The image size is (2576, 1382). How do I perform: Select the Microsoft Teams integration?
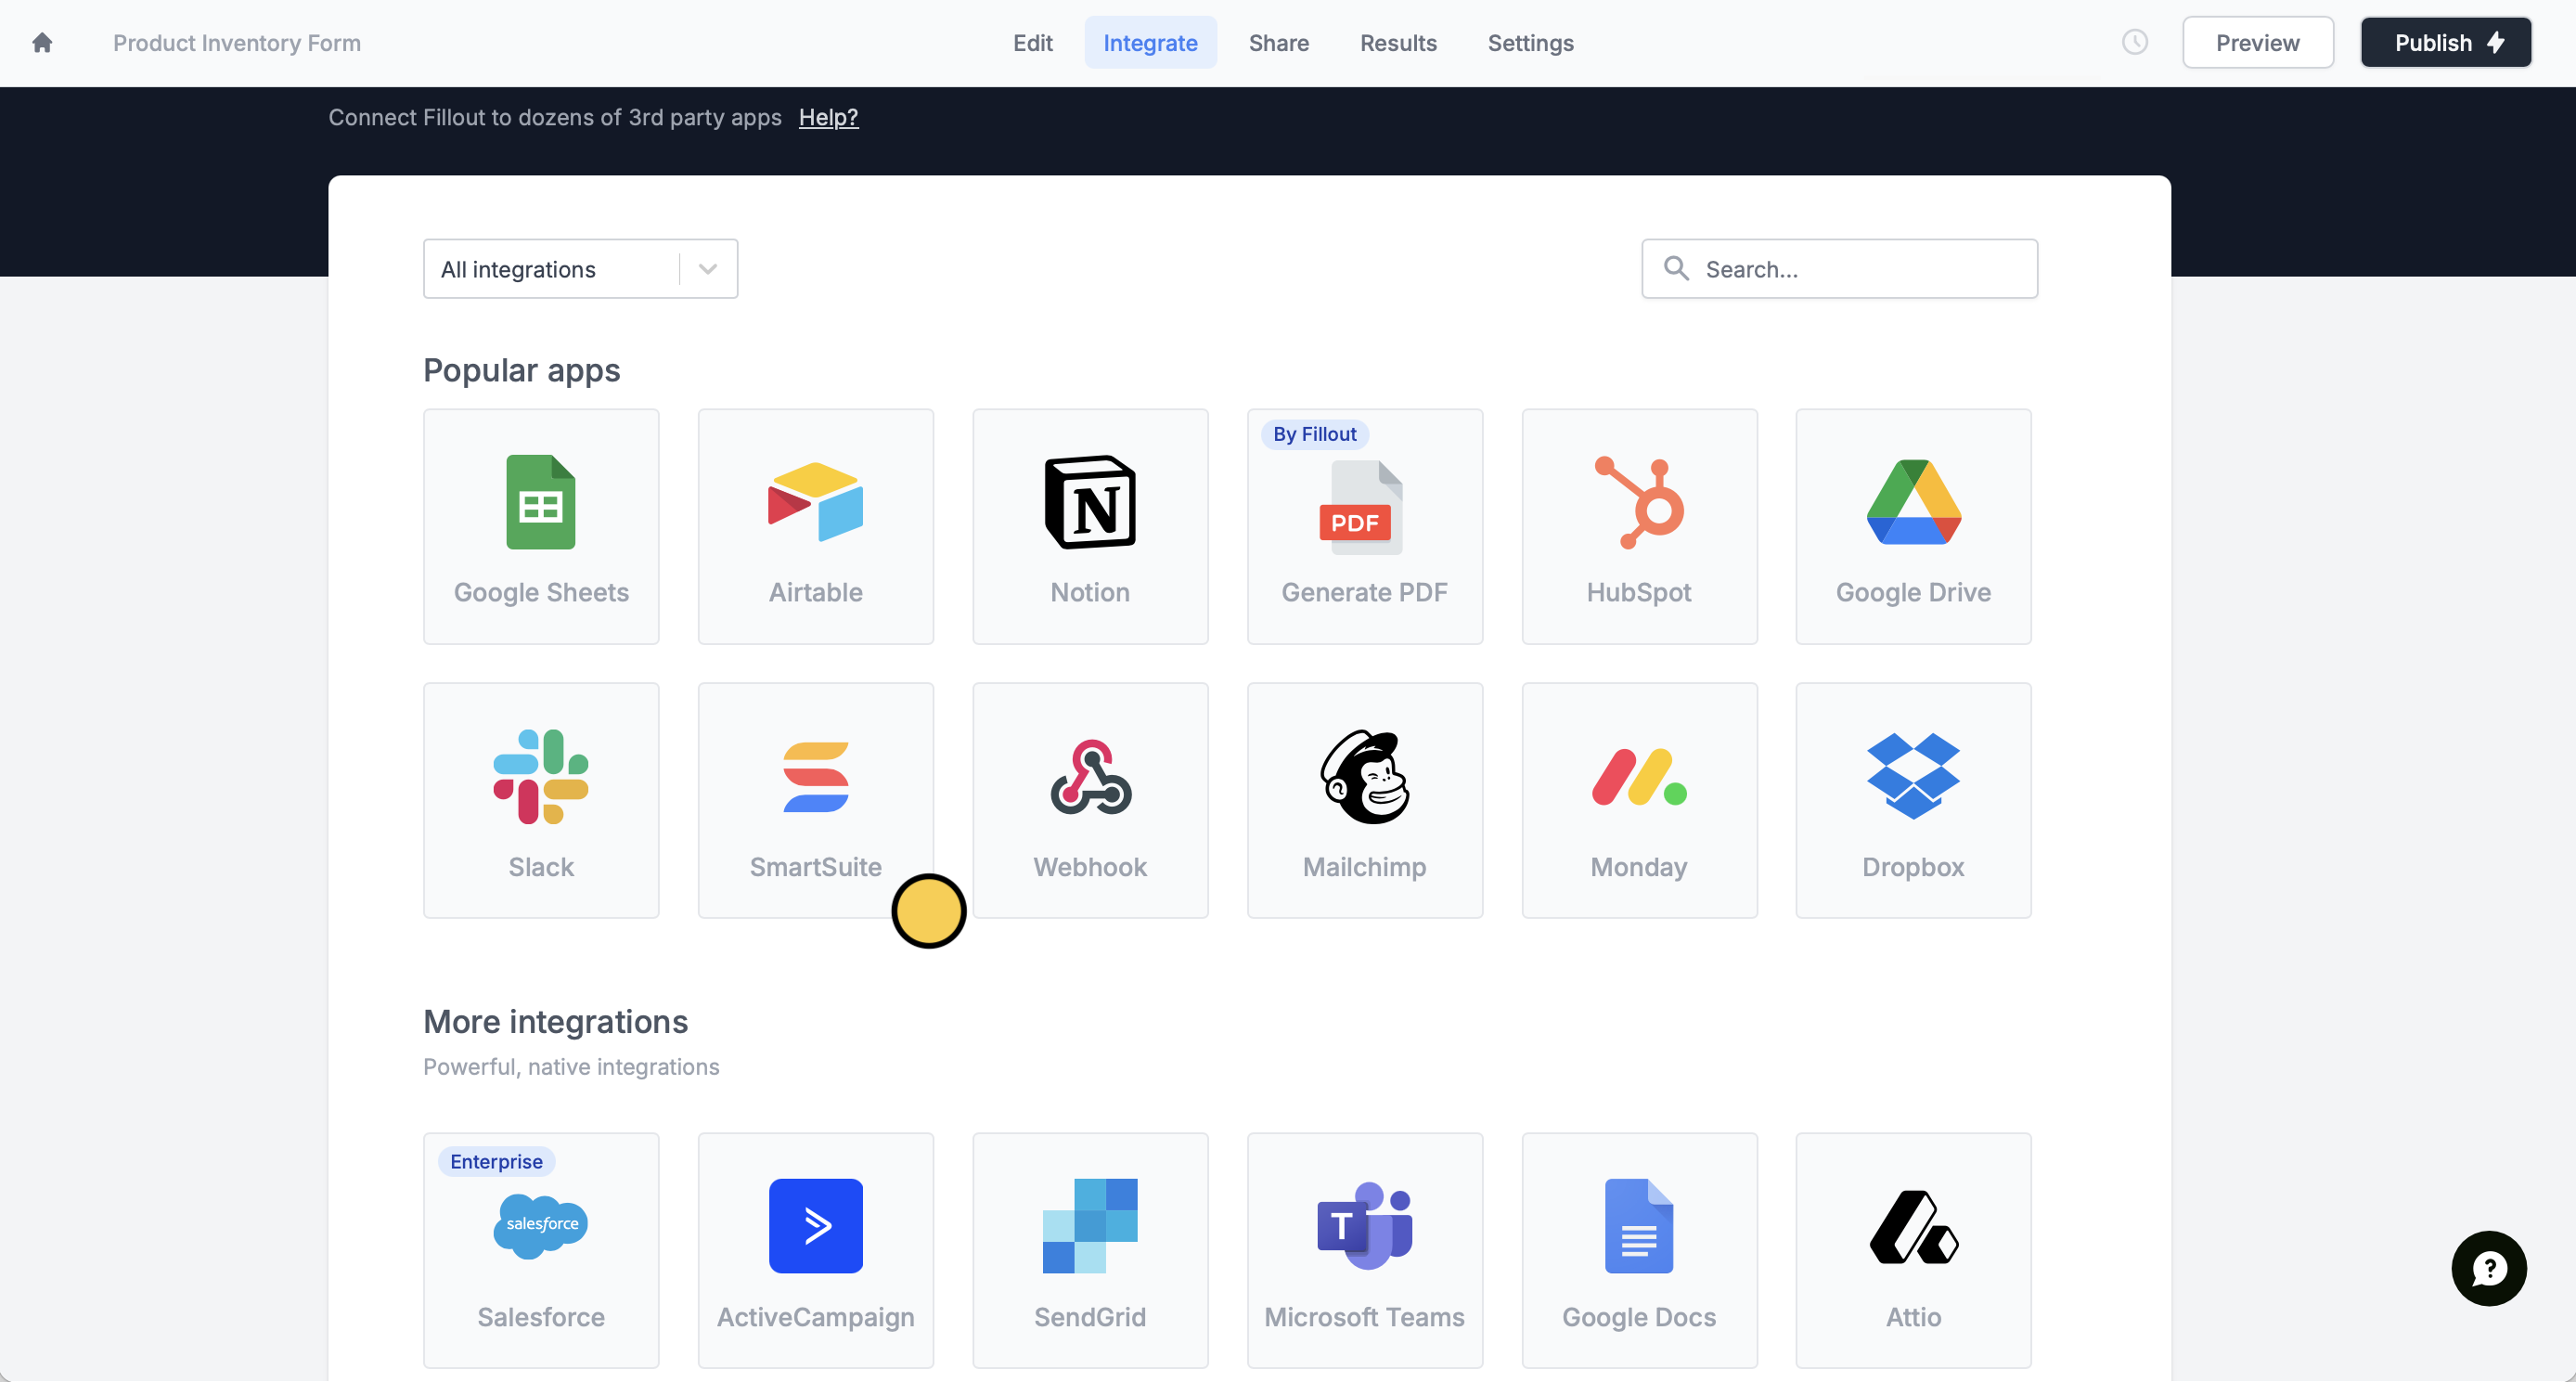click(1365, 1250)
